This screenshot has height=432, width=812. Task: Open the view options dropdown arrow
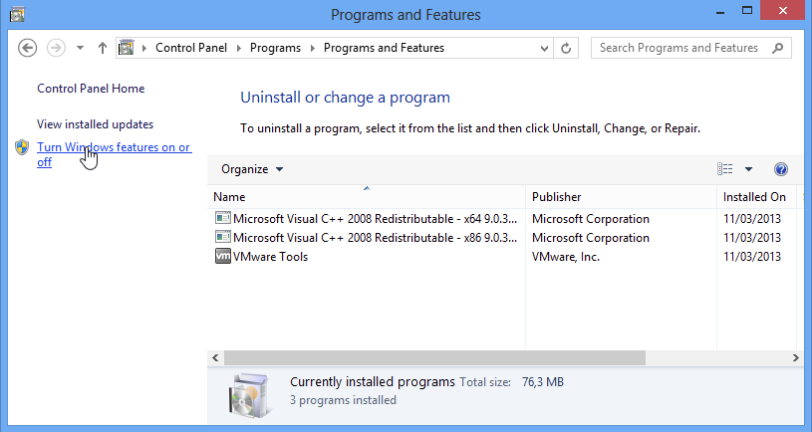click(x=748, y=169)
